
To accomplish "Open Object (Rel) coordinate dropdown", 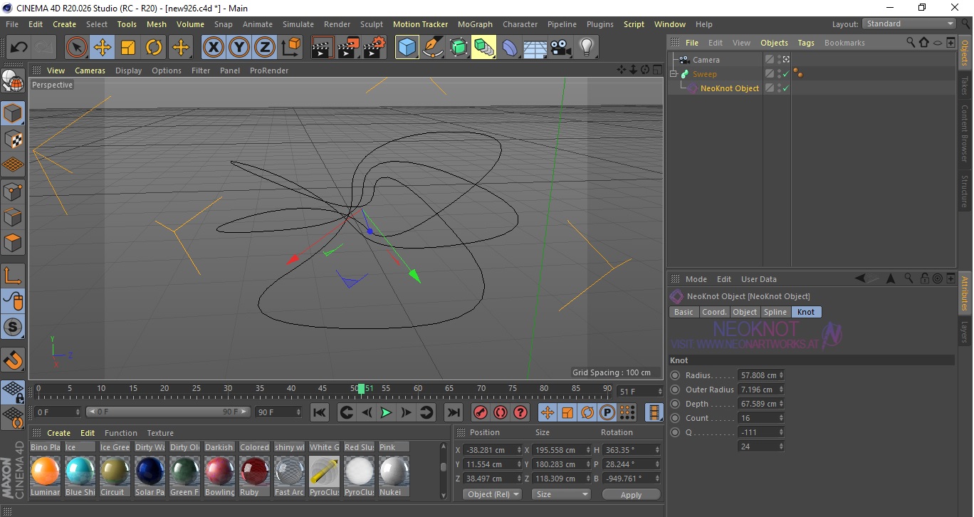I will click(x=492, y=494).
